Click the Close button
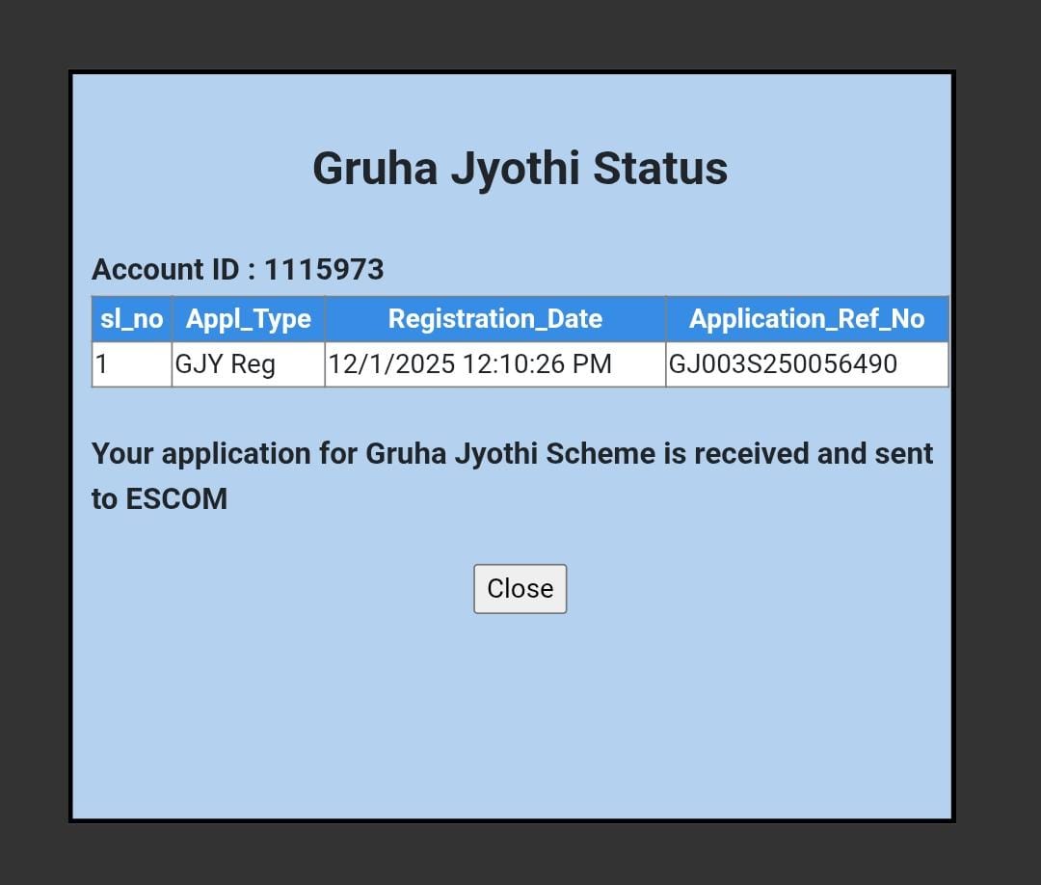This screenshot has height=885, width=1041. tap(520, 589)
